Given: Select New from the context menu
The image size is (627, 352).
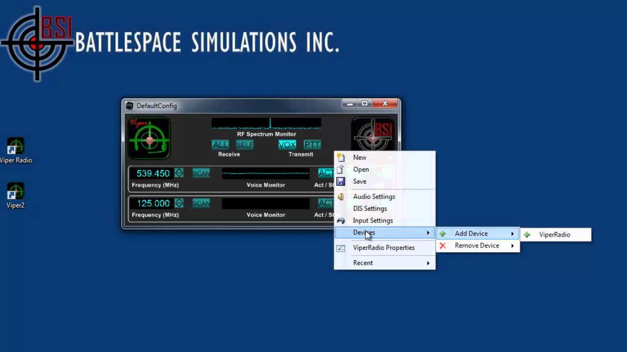Looking at the screenshot, I should click(385, 157).
